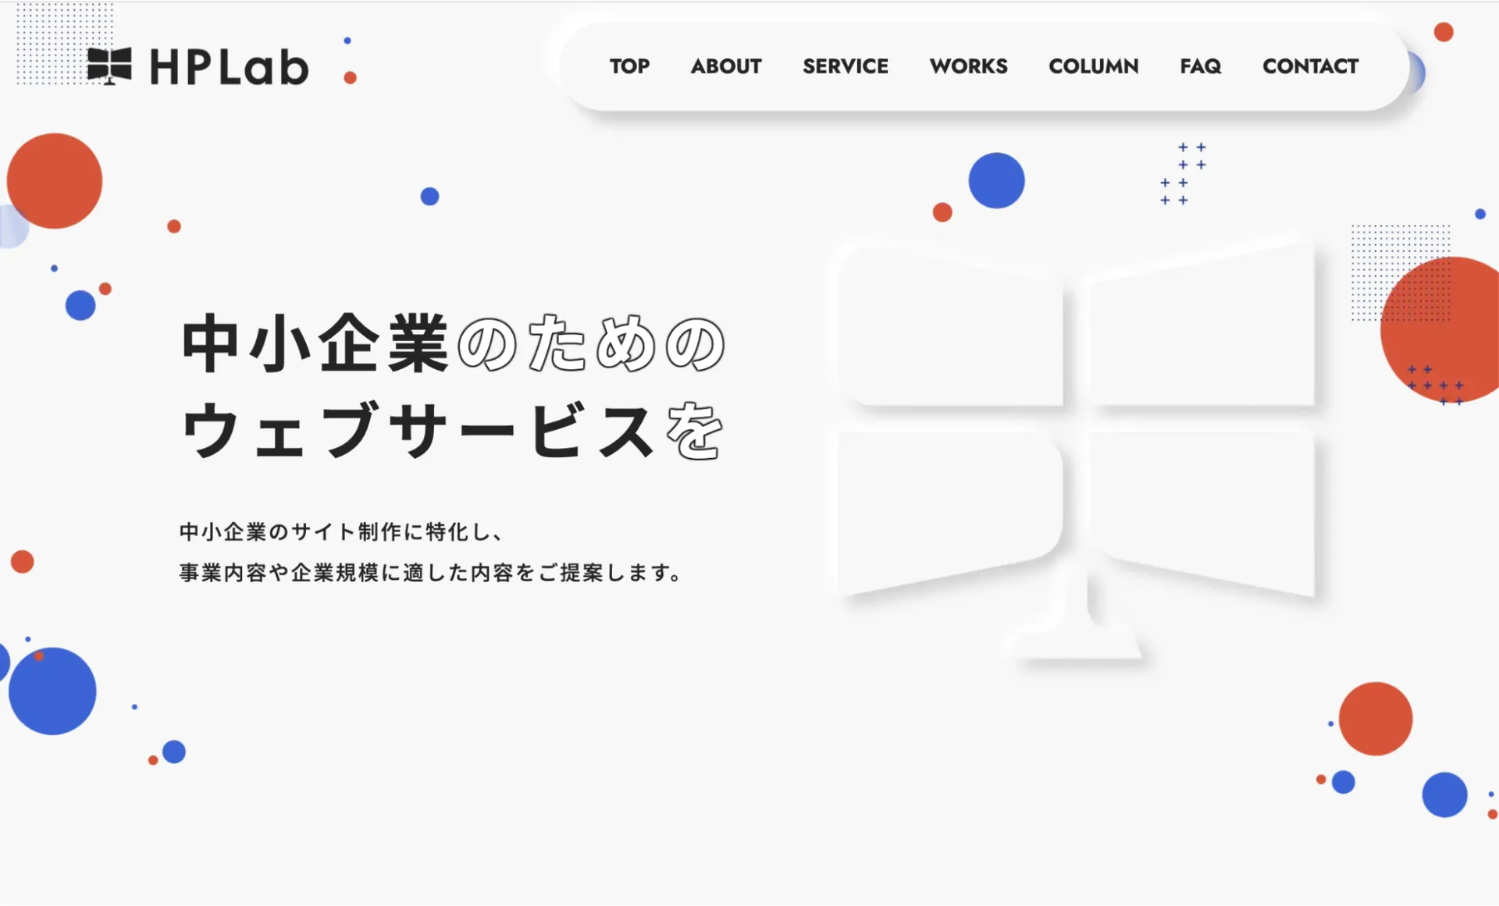Click the headline 中小企業のための
1499x906 pixels.
tap(454, 343)
